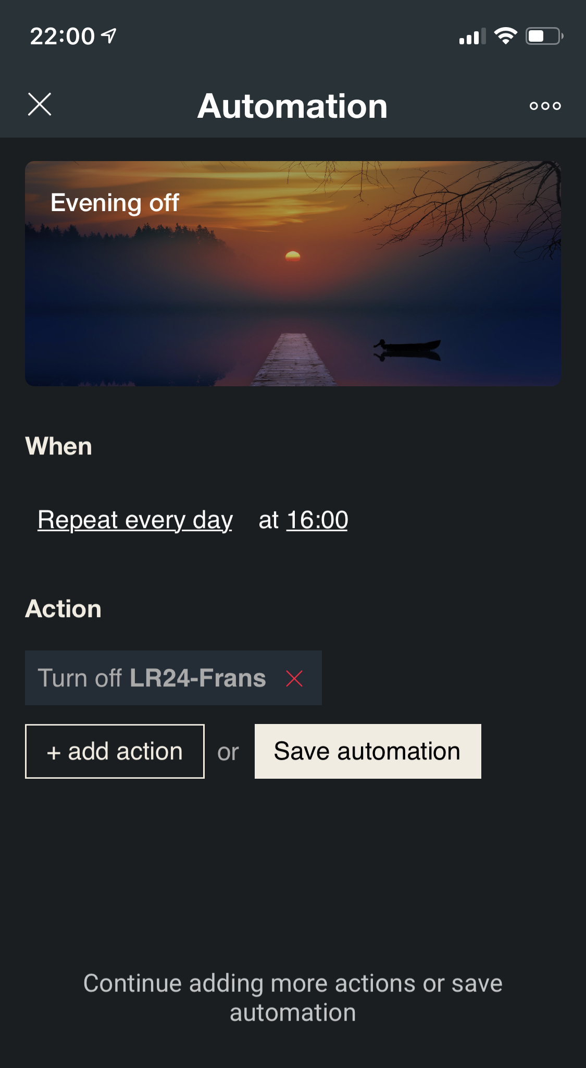Tap the LR24-Frans device name
The width and height of the screenshot is (586, 1068).
point(198,678)
